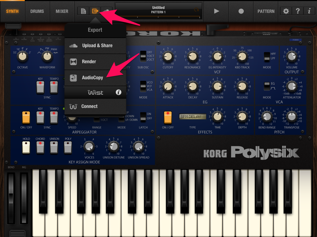Open the question mark help icon

coord(297,11)
